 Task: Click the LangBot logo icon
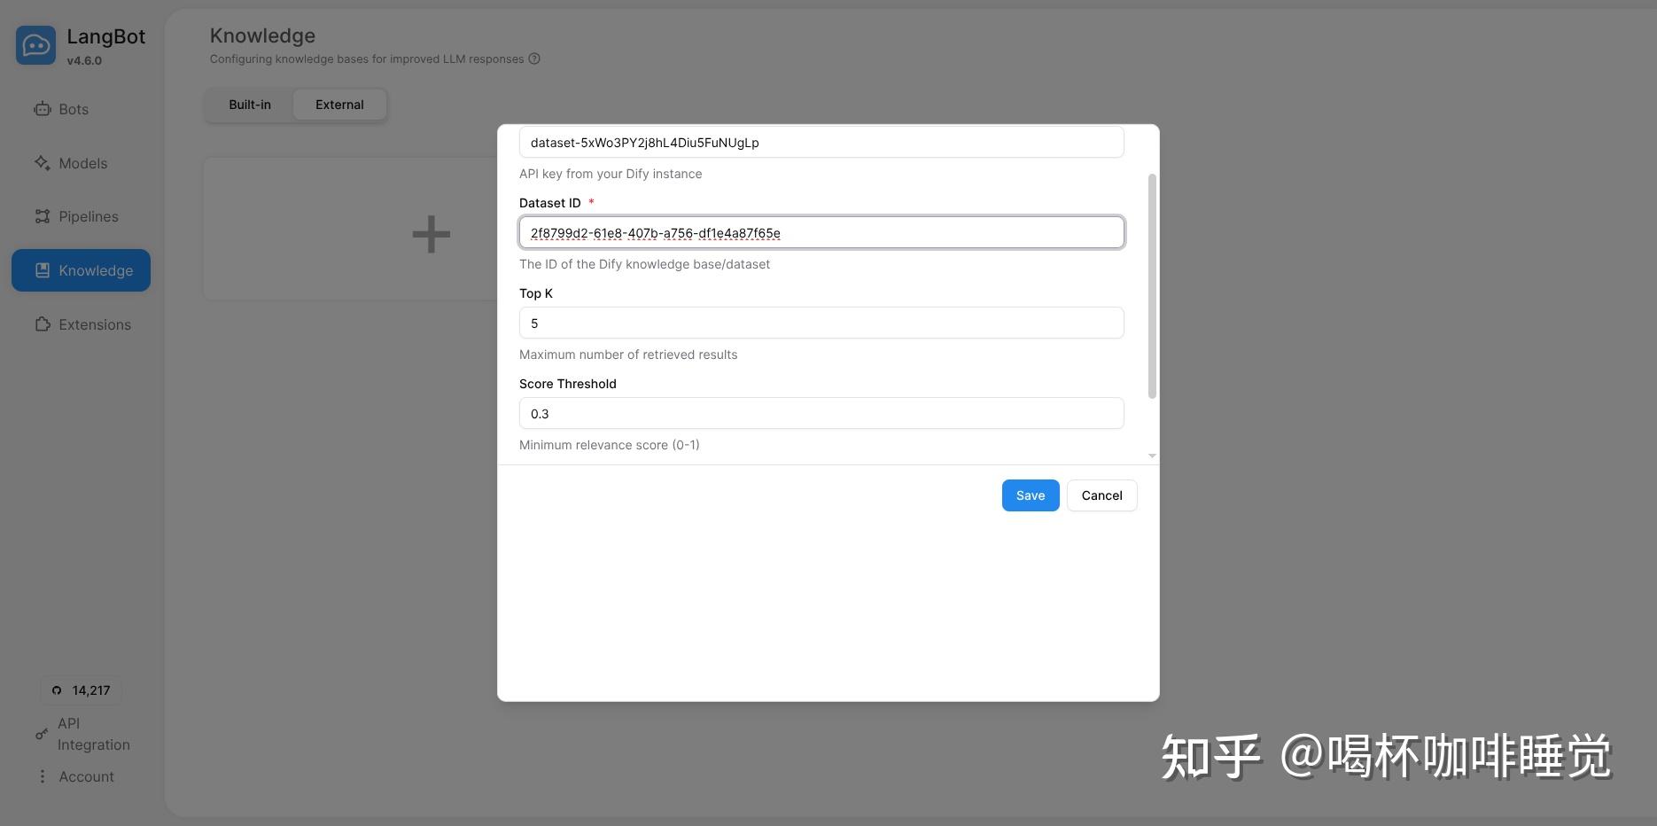coord(35,44)
